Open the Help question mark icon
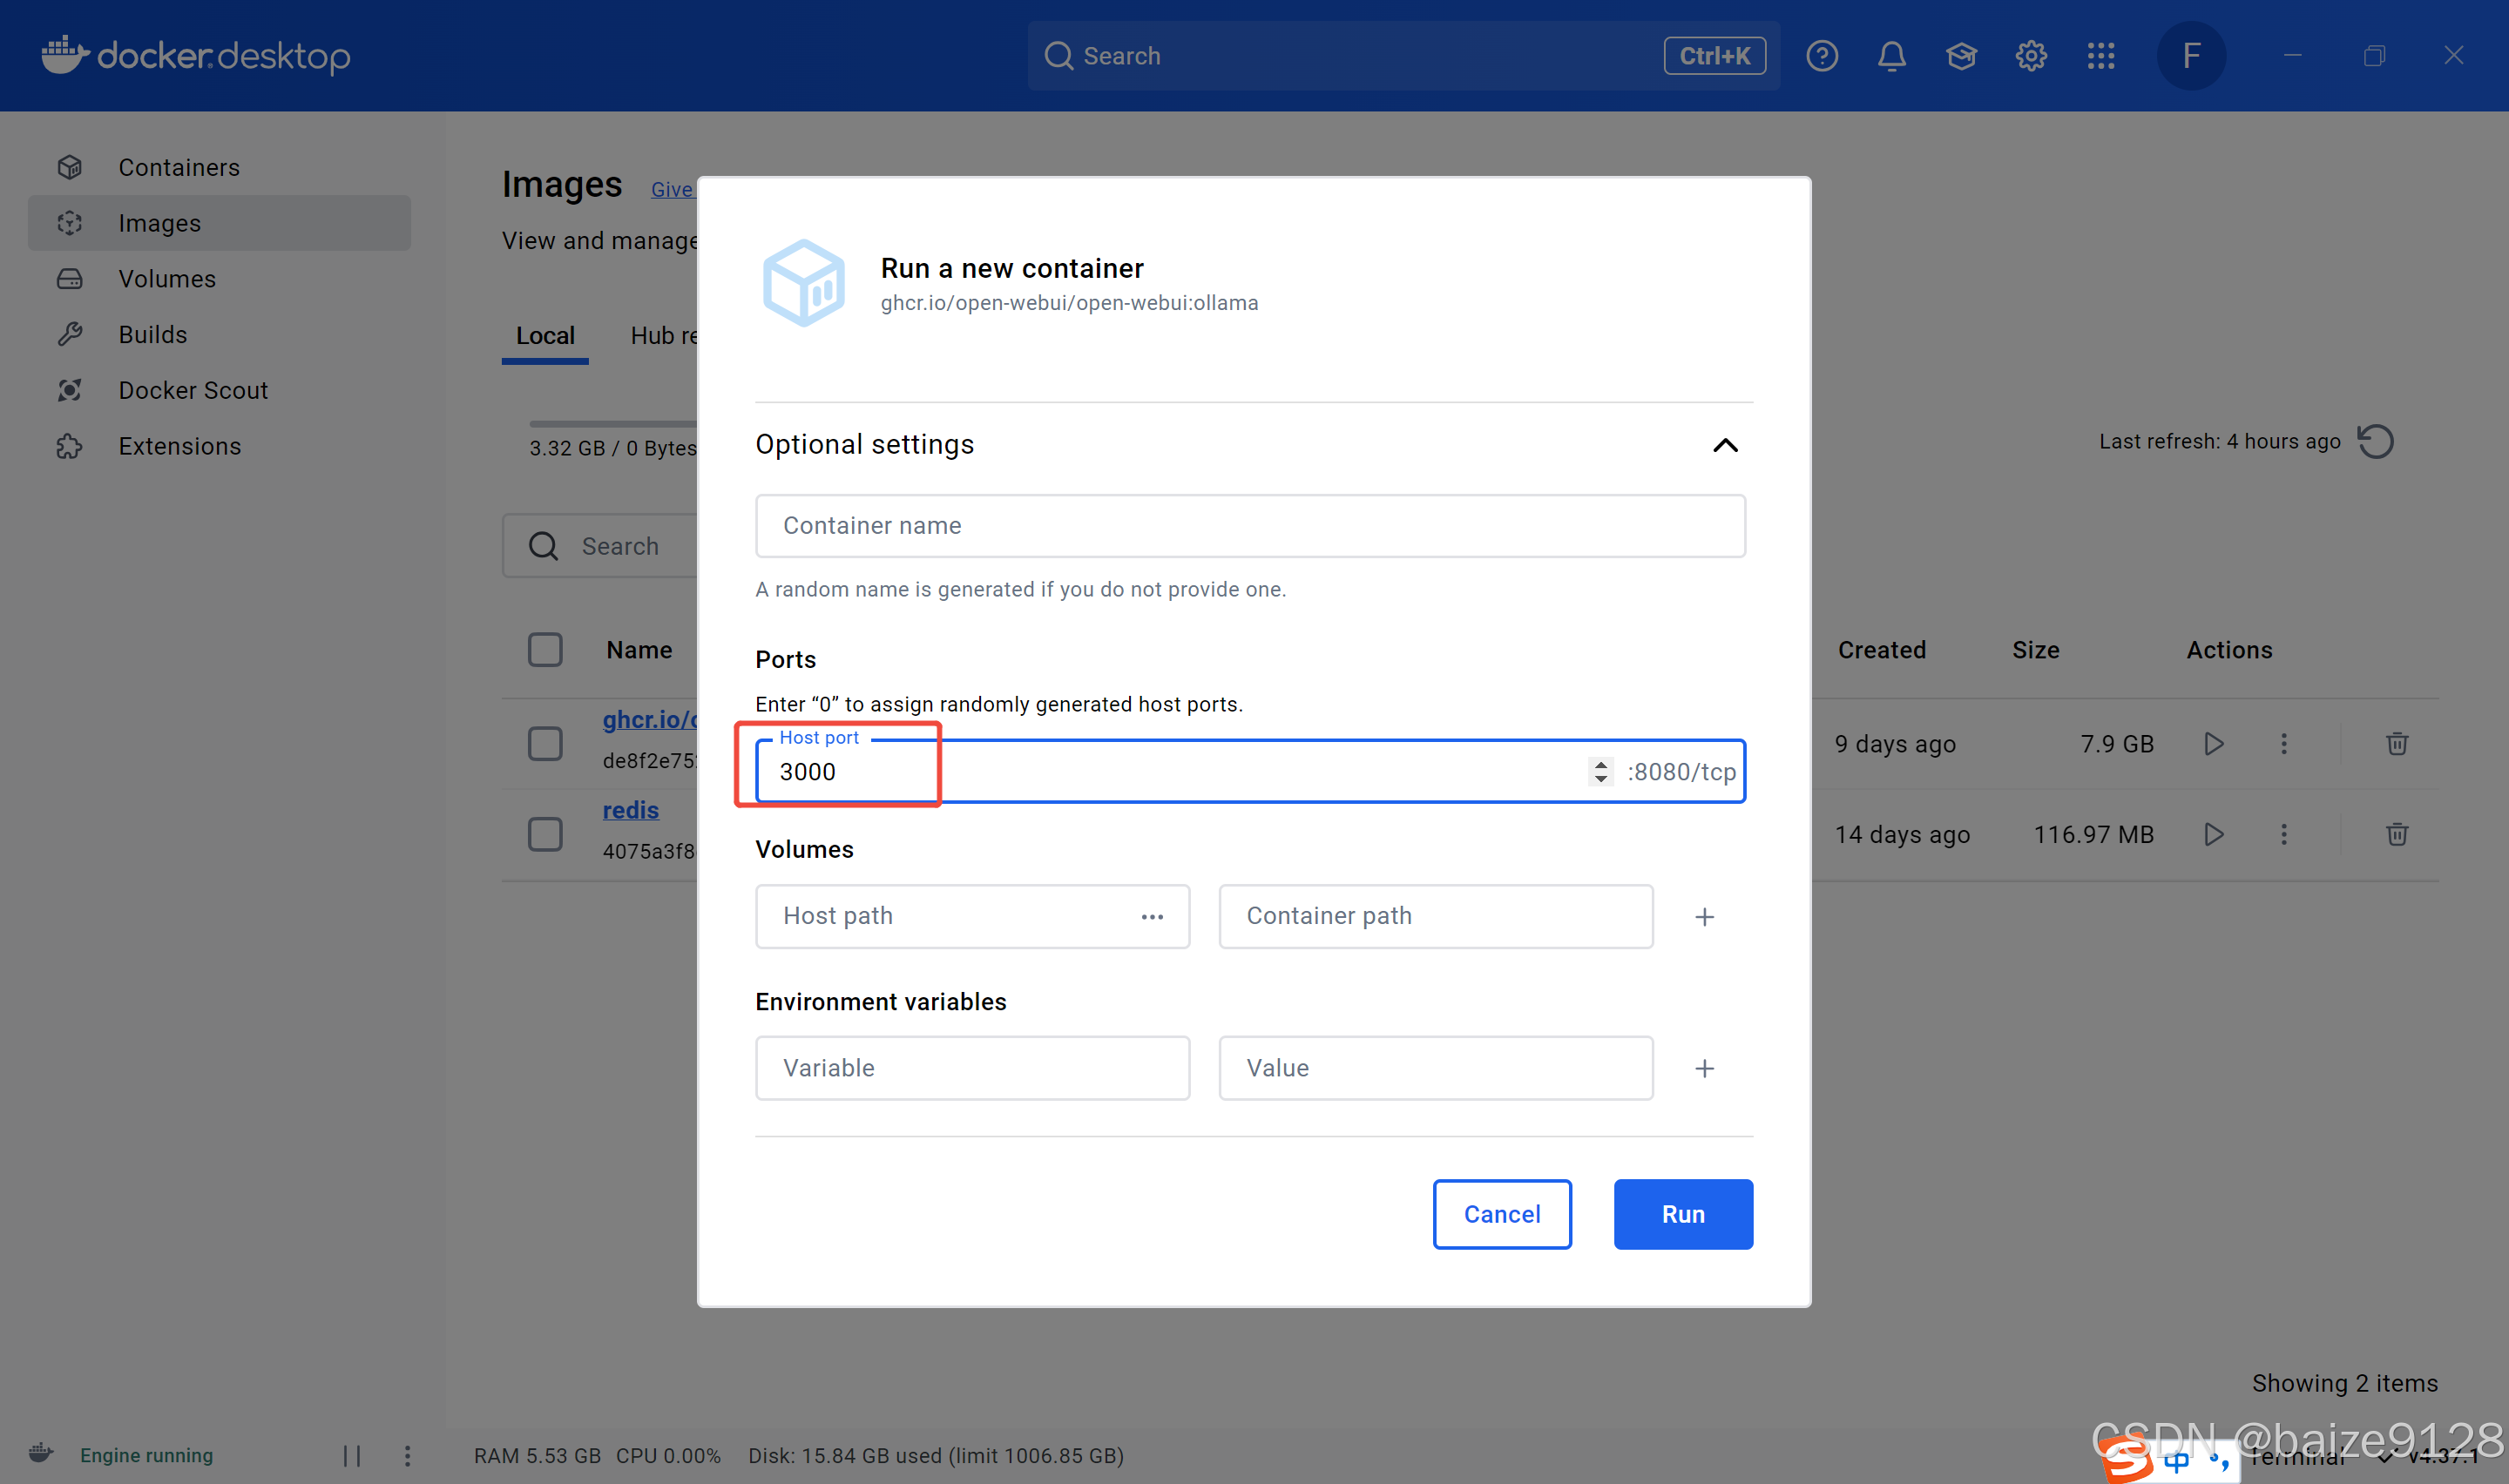The width and height of the screenshot is (2509, 1484). click(1821, 56)
